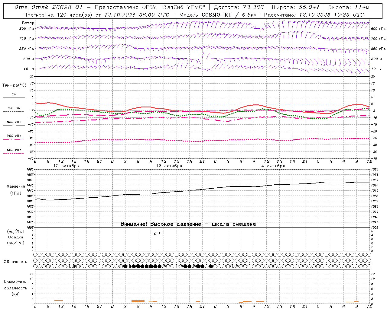Select the Модель COSMO-RU / 6.6км label
387x309 pixels.
point(218,15)
